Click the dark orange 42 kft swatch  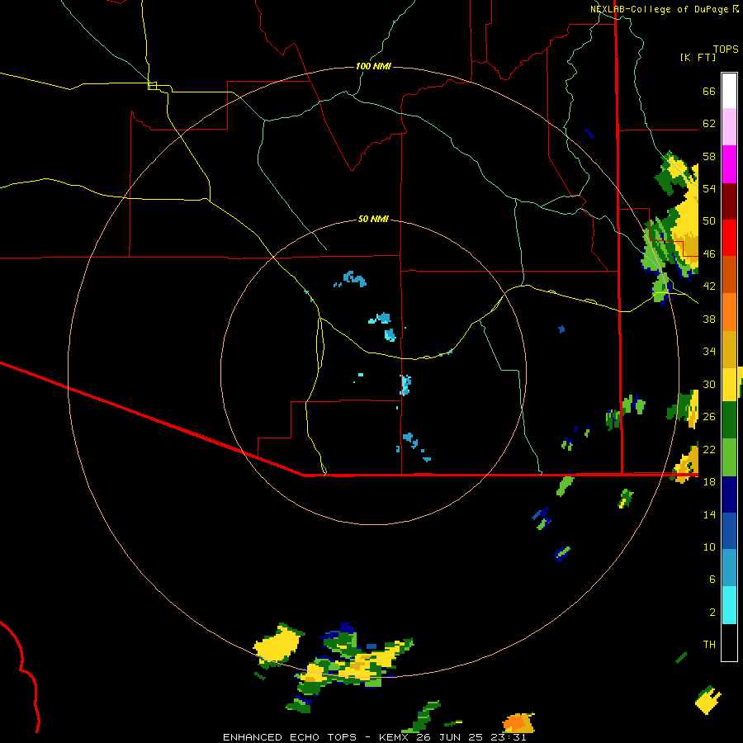729,275
